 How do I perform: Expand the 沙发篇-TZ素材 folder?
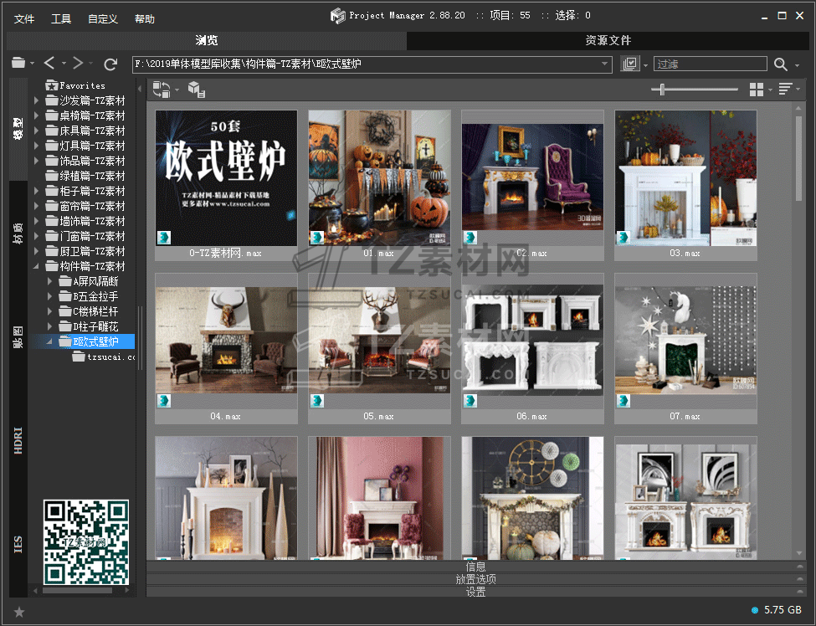pos(37,100)
